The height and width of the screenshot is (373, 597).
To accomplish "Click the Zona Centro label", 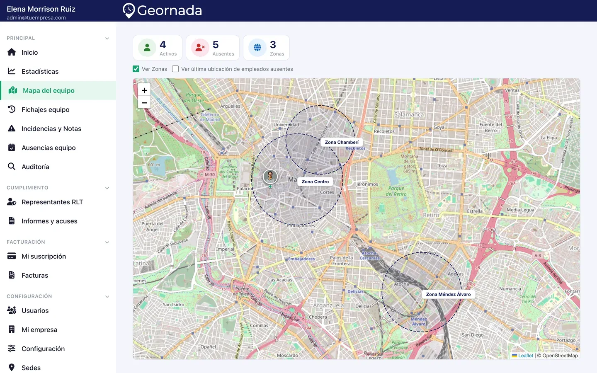I will point(315,182).
